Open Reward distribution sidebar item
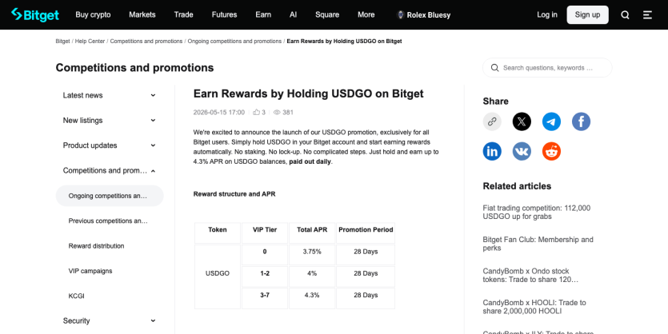The height and width of the screenshot is (334, 668). tap(96, 246)
